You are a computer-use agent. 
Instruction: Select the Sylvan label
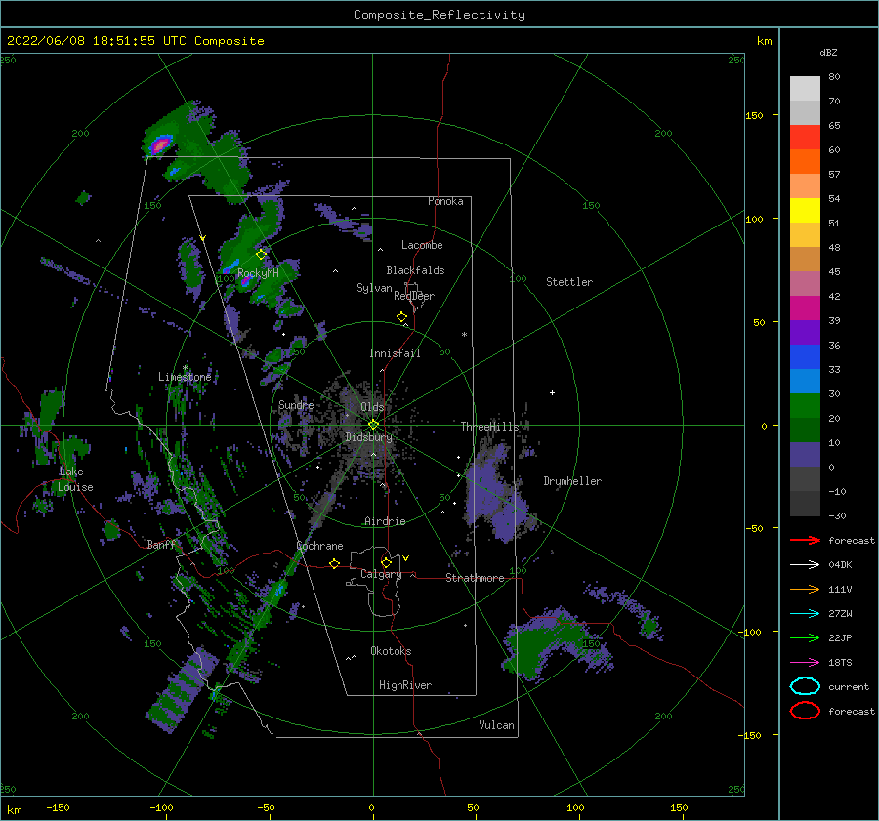[x=374, y=288]
